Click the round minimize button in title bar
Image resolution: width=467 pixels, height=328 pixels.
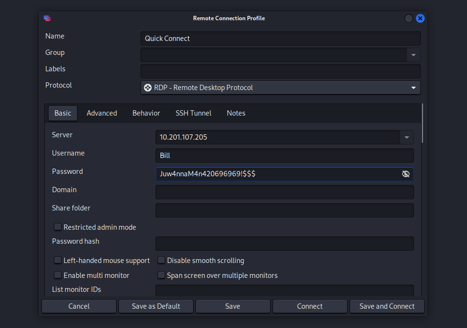[x=409, y=18]
